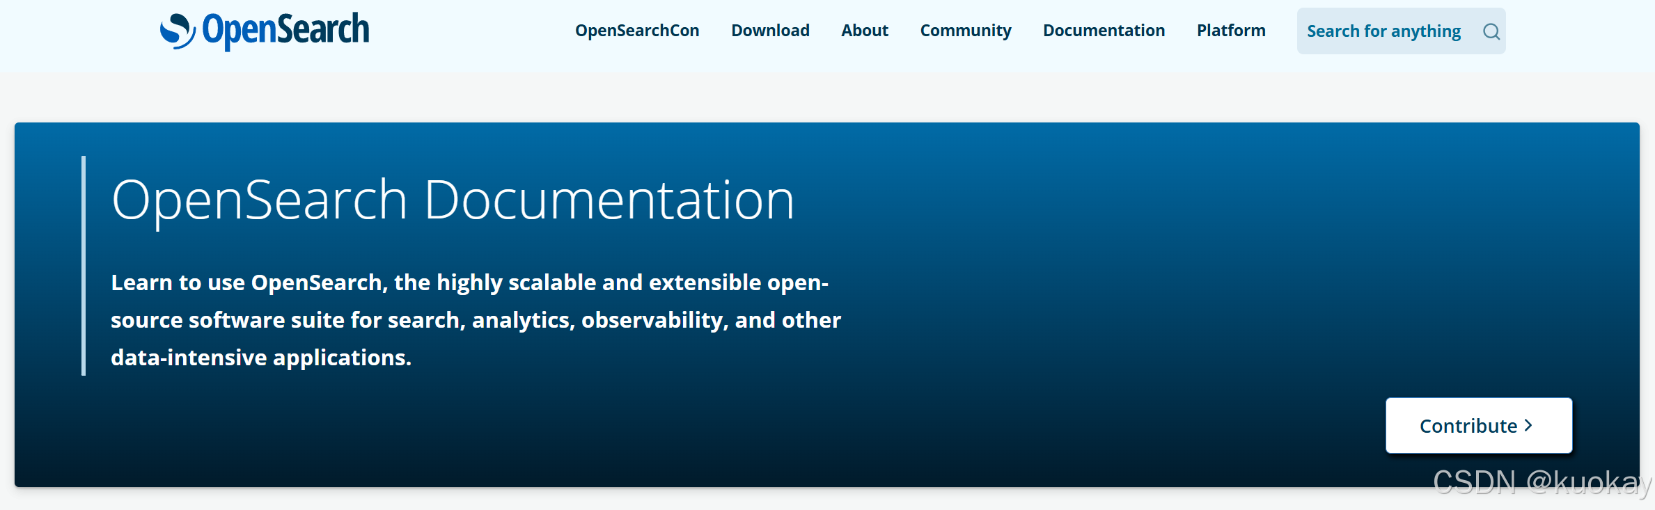Viewport: 1655px width, 510px height.
Task: Click 'data-intensive applications' text in banner
Action: pos(260,358)
